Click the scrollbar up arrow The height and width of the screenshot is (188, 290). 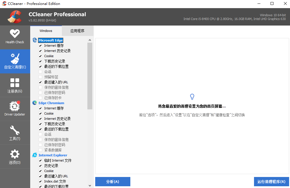pos(90,40)
